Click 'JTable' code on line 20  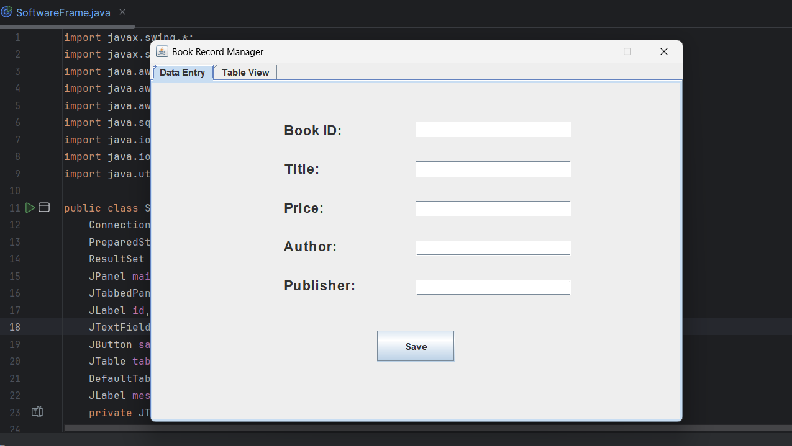[107, 361]
